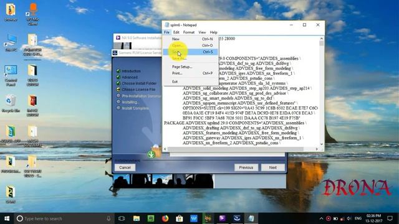Viewport: 399px width, 224px height.
Task: Click Notepad horizontal scrollbar right arrow
Action: [x=317, y=149]
